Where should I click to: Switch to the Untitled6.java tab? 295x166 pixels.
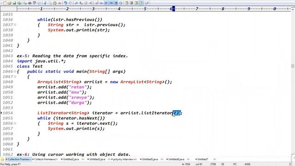pos(176,159)
